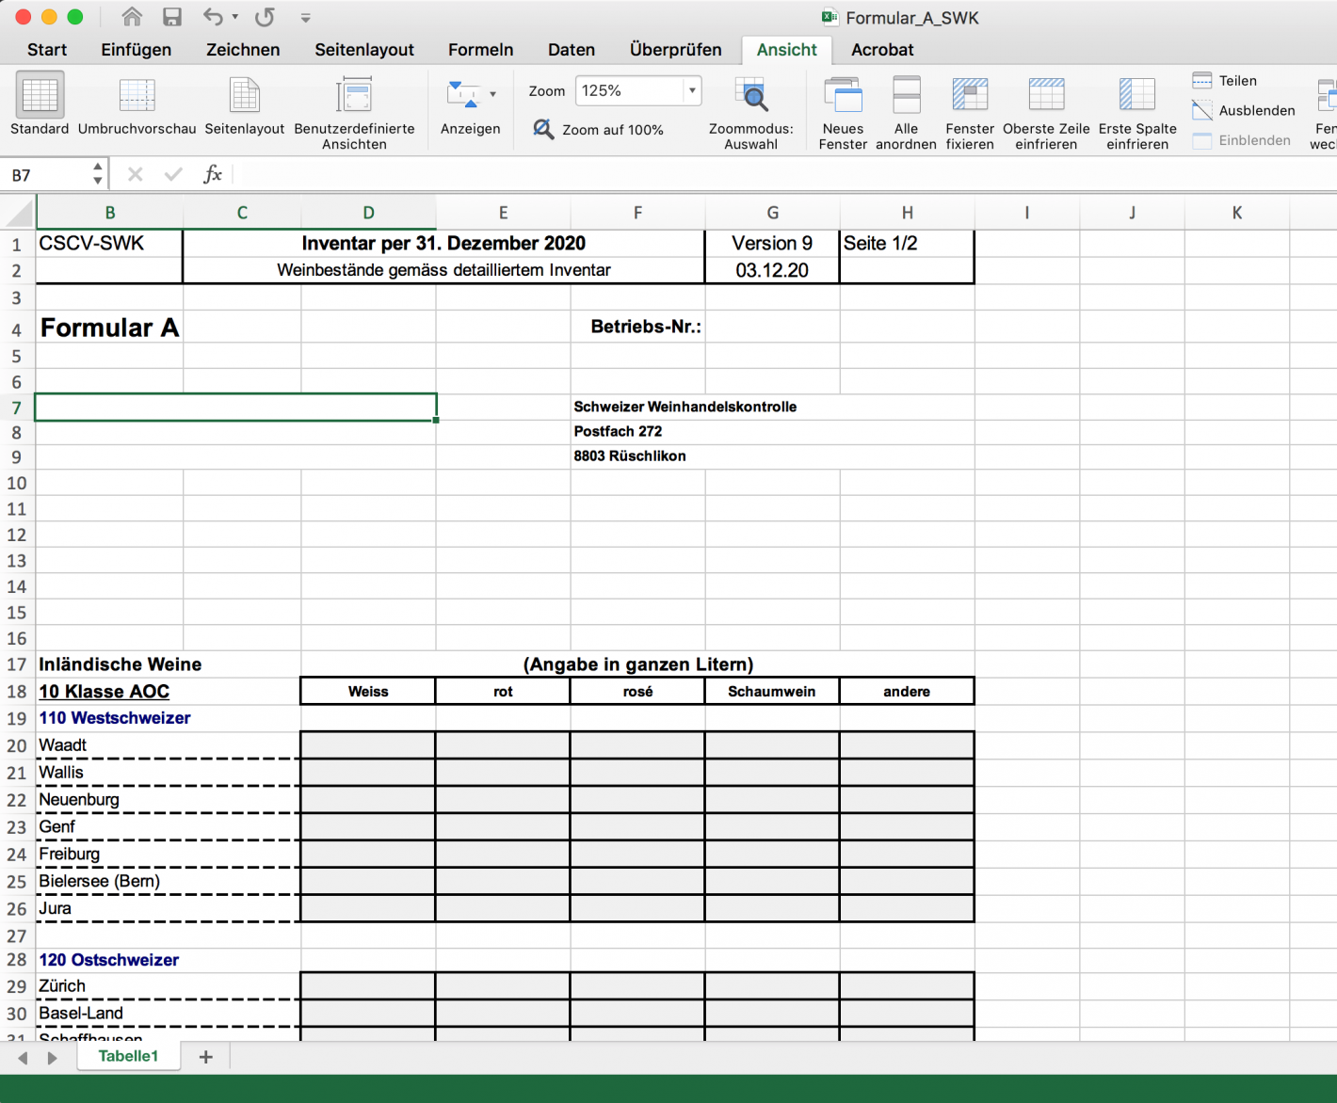Activate Seitenlayout view mode
The width and height of the screenshot is (1337, 1103).
pyautogui.click(x=244, y=104)
